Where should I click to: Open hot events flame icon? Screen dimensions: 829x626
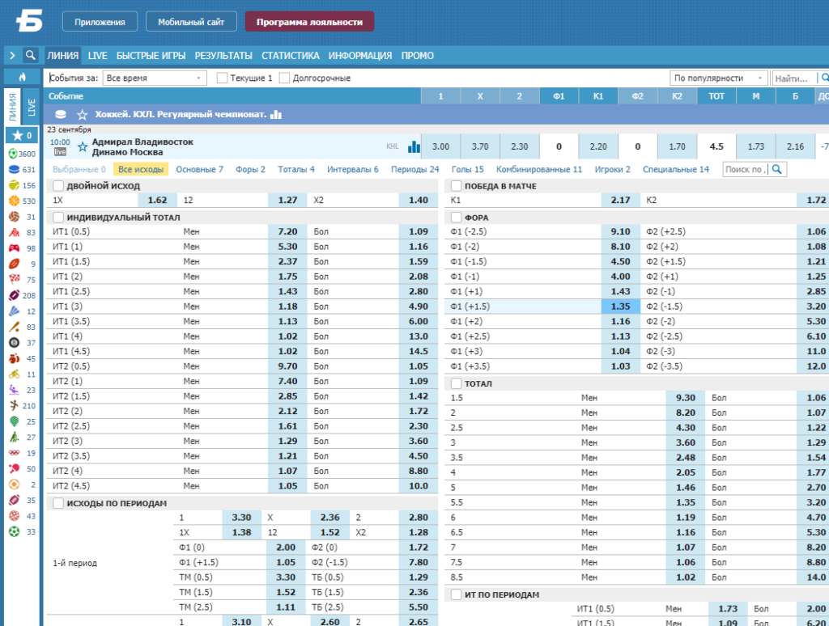point(22,77)
